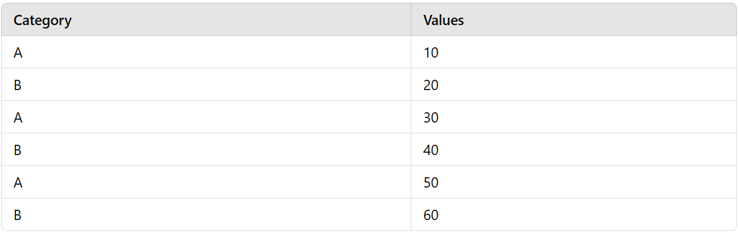
Task: Select the cell containing value 60
Action: click(573, 215)
